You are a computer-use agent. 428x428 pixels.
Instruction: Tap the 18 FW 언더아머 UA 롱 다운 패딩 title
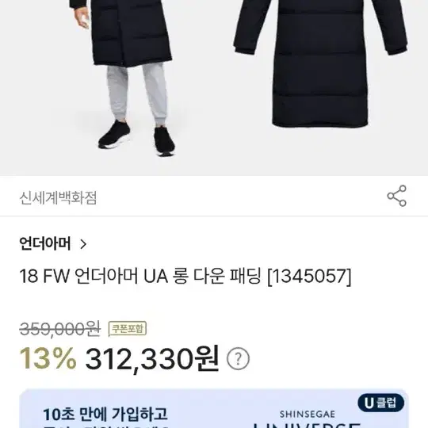click(140, 276)
